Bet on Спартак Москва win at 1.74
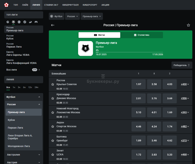Screen dimensions: 195x164 170,127
